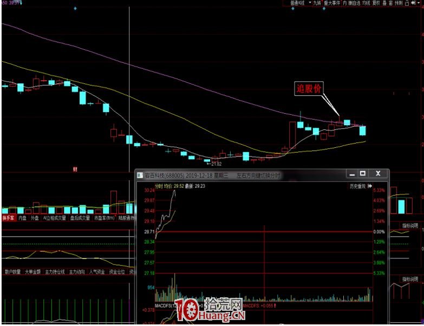Click the 财 marker below the candlesticks

pos(75,169)
